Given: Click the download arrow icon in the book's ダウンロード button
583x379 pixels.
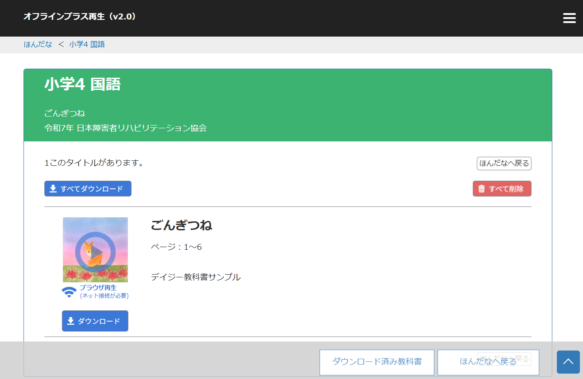Looking at the screenshot, I should (71, 321).
